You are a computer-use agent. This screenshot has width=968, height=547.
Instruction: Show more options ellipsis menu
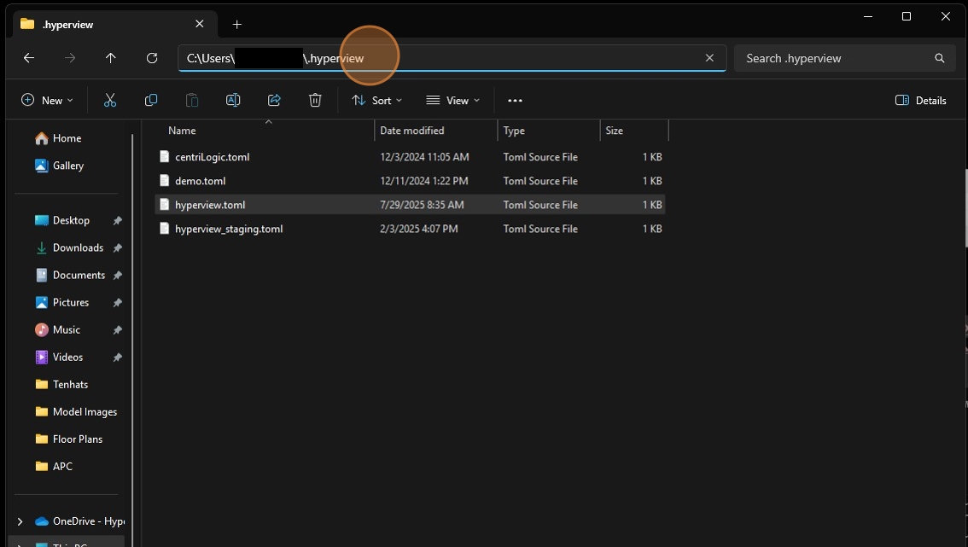[515, 100]
